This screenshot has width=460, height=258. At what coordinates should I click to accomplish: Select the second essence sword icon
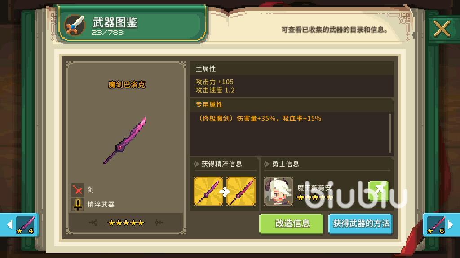coord(241,191)
